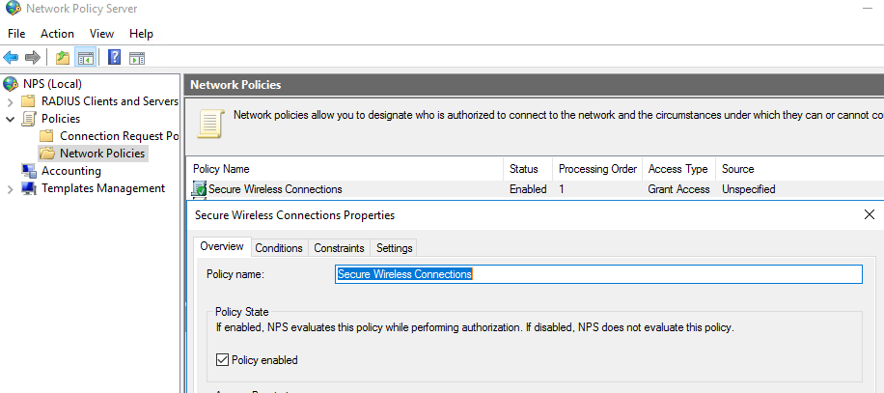Click the Enabled status cell

click(x=528, y=189)
